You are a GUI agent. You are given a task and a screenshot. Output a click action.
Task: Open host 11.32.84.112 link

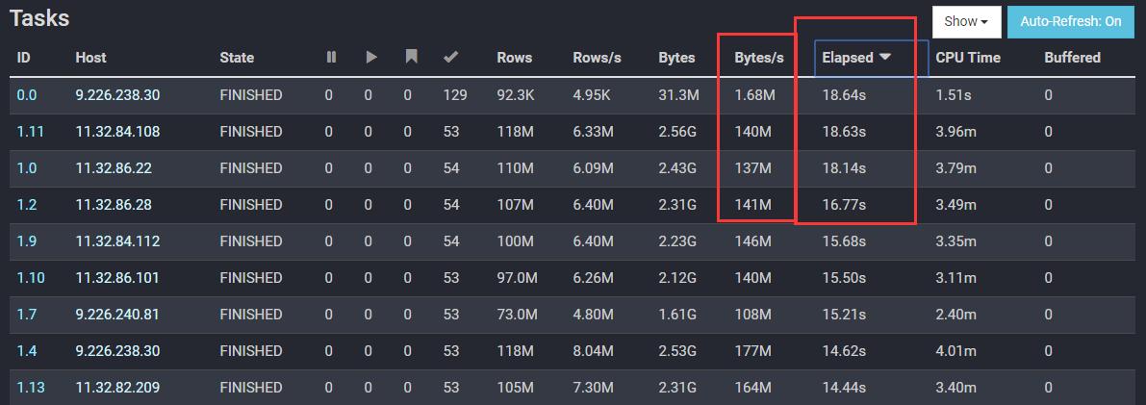117,241
